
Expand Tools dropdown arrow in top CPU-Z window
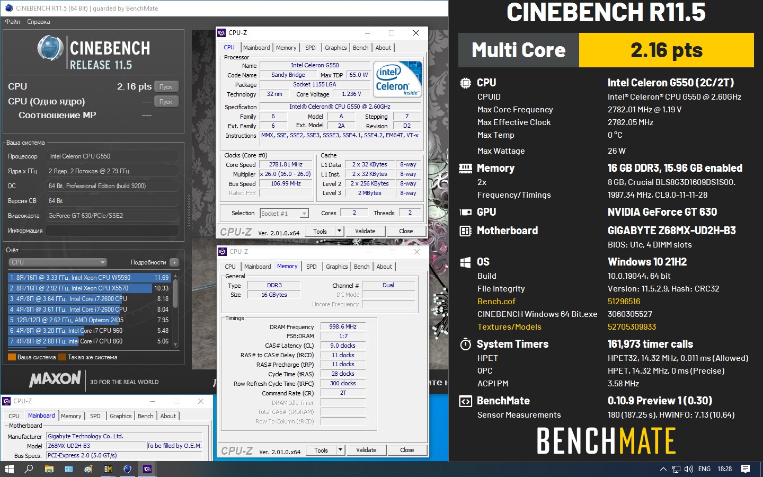[340, 231]
